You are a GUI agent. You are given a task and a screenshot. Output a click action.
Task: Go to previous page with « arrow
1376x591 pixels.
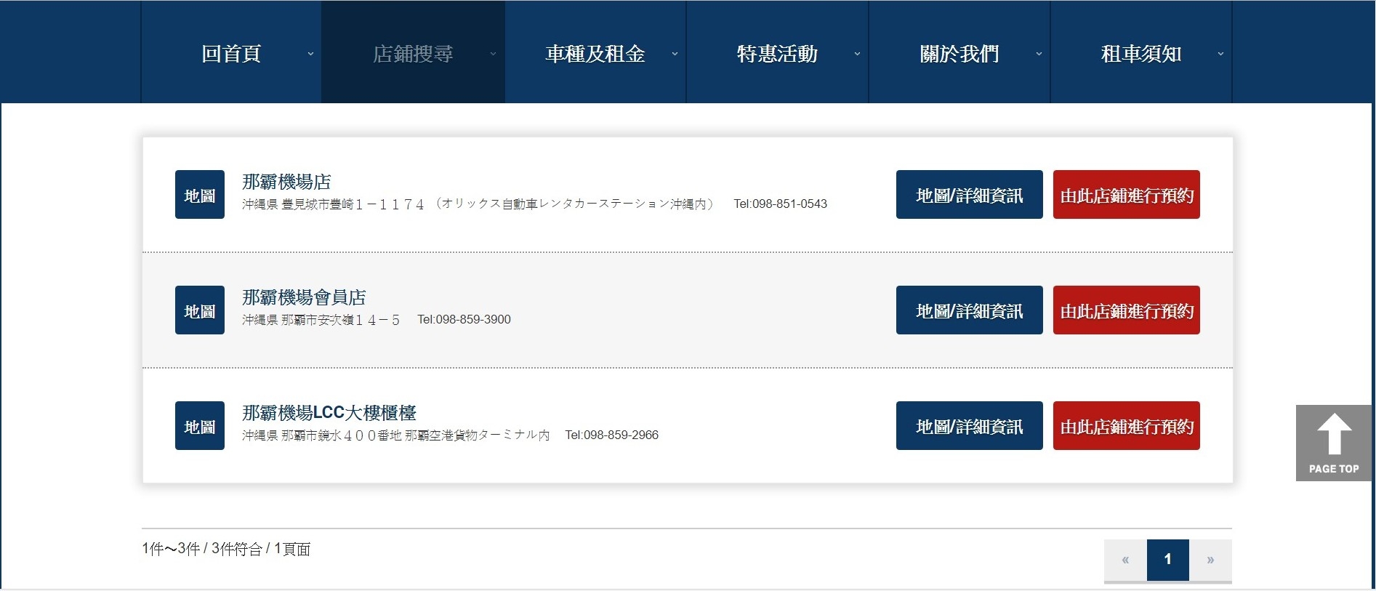pyautogui.click(x=1125, y=560)
